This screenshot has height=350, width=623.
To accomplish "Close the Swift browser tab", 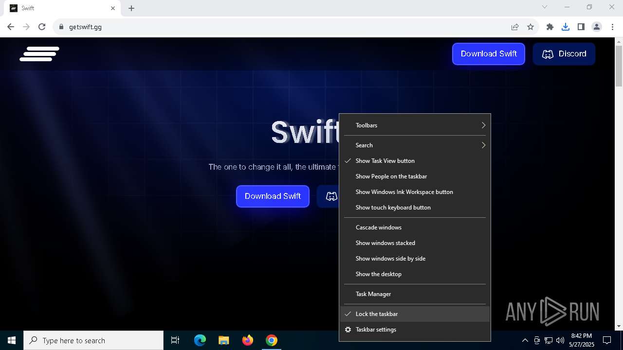I will pos(113,8).
